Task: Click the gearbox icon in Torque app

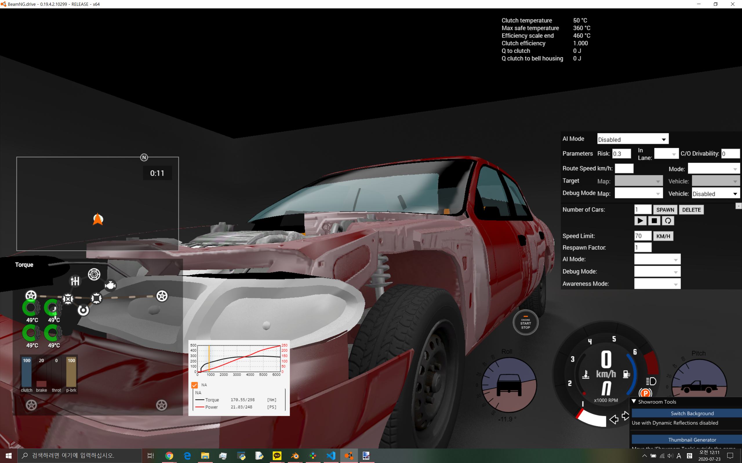Action: [x=75, y=281]
